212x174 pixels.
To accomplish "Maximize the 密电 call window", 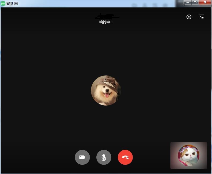I will [195, 2].
